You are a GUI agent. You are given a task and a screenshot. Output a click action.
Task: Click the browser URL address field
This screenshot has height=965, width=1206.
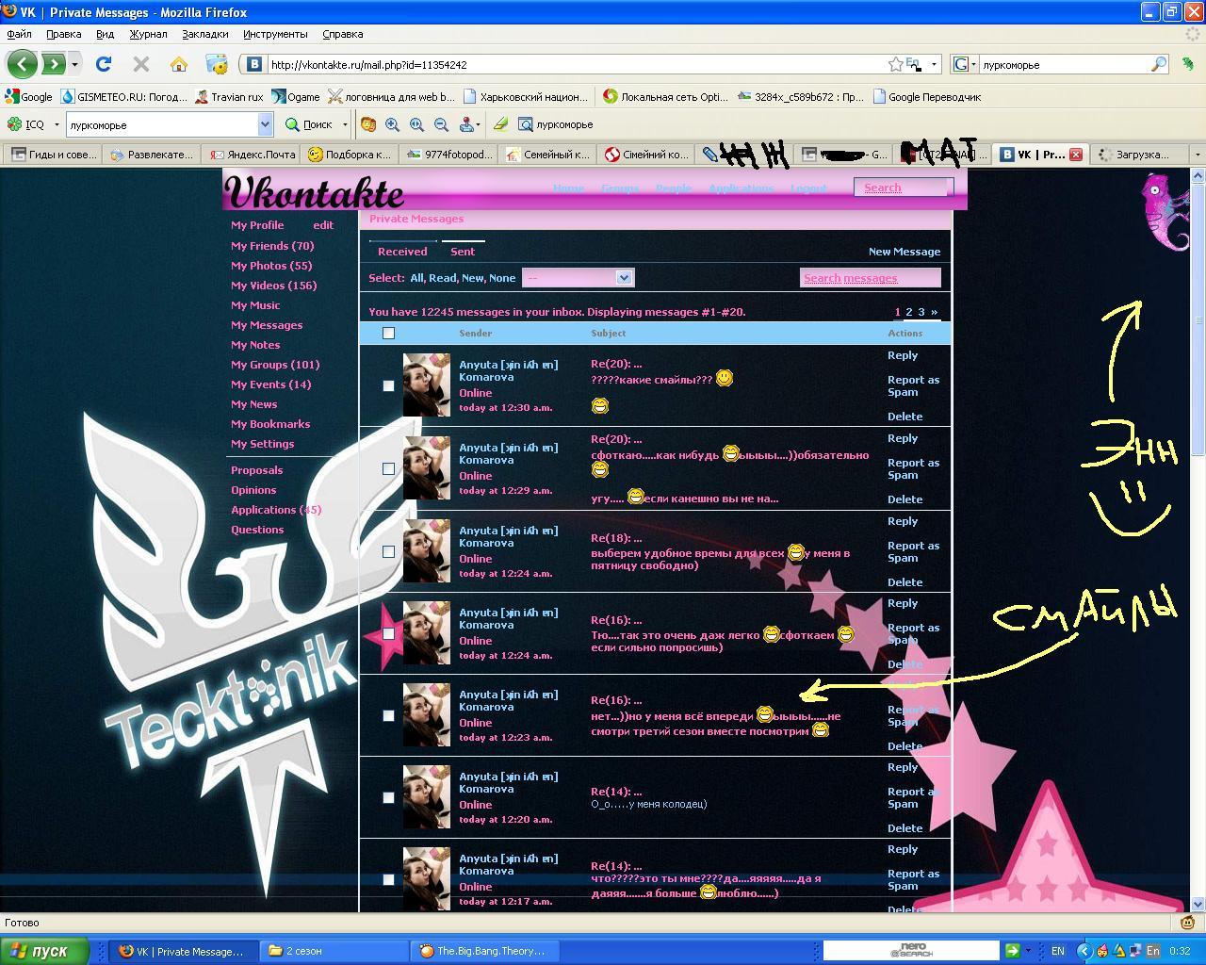tap(575, 64)
